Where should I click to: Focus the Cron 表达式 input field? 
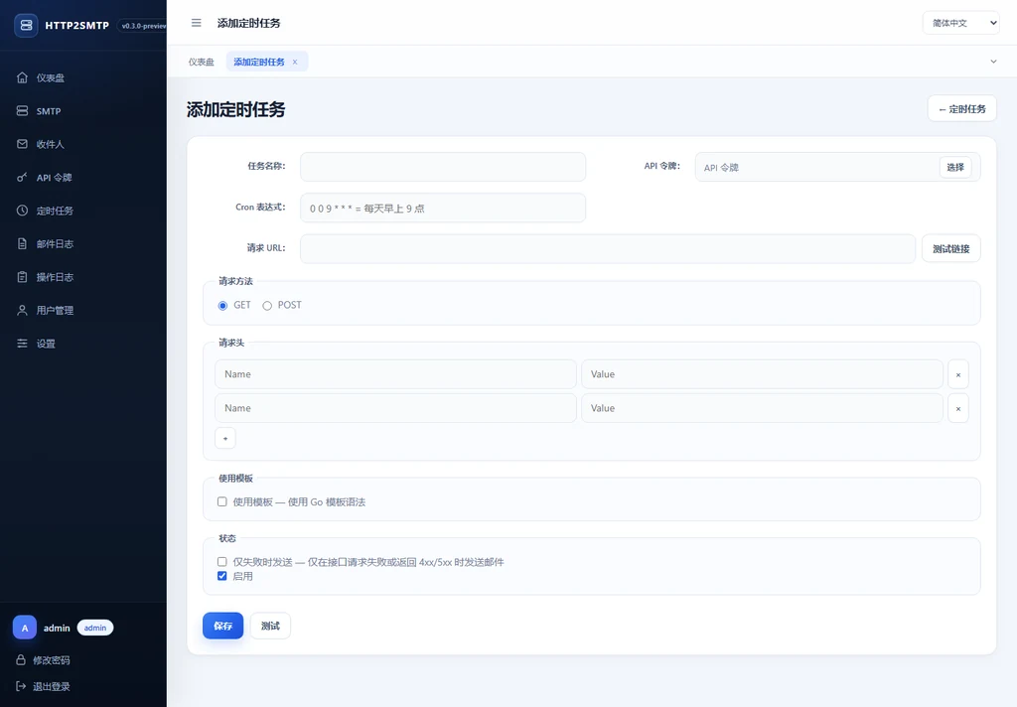[x=443, y=209]
